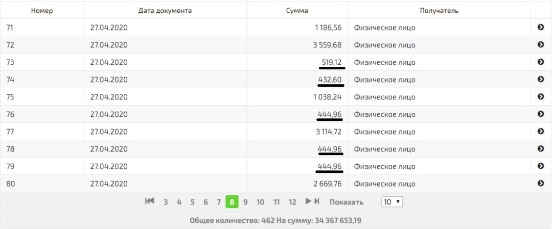
Task: Click the Сумма column header
Action: pyautogui.click(x=297, y=10)
